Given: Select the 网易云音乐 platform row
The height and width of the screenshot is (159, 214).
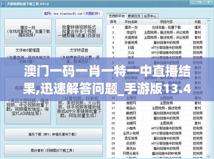Looking at the screenshot, I should tap(157, 153).
